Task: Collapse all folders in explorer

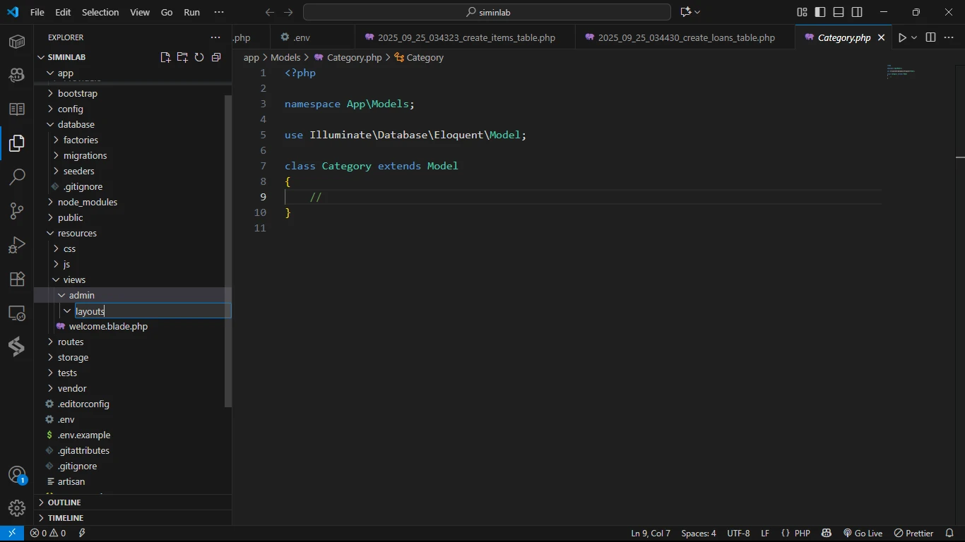Action: click(x=216, y=57)
